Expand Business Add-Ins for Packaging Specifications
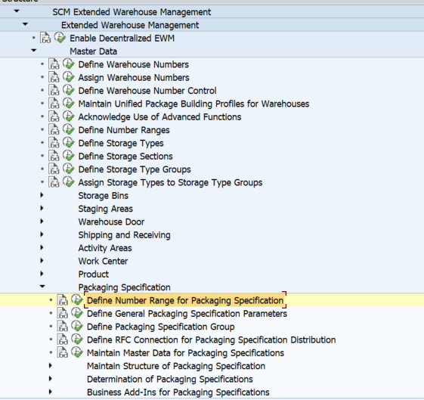The width and height of the screenshot is (424, 400). click(x=51, y=392)
